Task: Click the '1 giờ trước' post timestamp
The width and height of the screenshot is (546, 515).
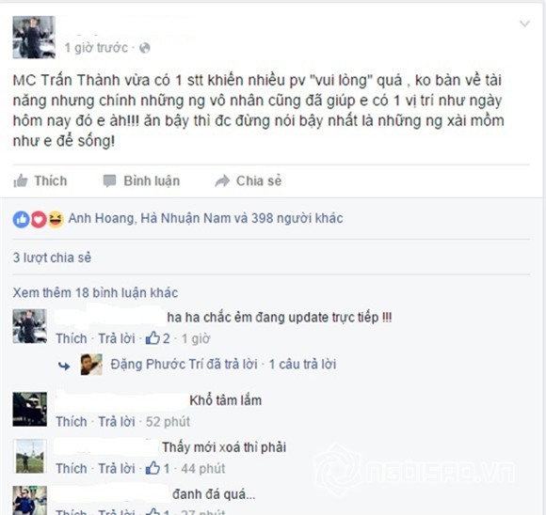Action: [96, 48]
